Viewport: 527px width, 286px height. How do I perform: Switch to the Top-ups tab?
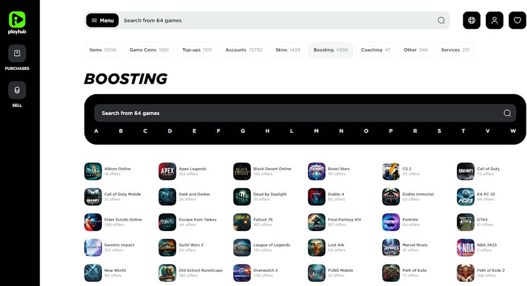pos(197,50)
